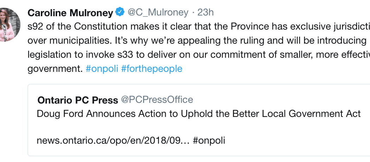The image size is (370, 162).
Task: Click #onpoli inside the quoted tweet
Action: coord(209,141)
